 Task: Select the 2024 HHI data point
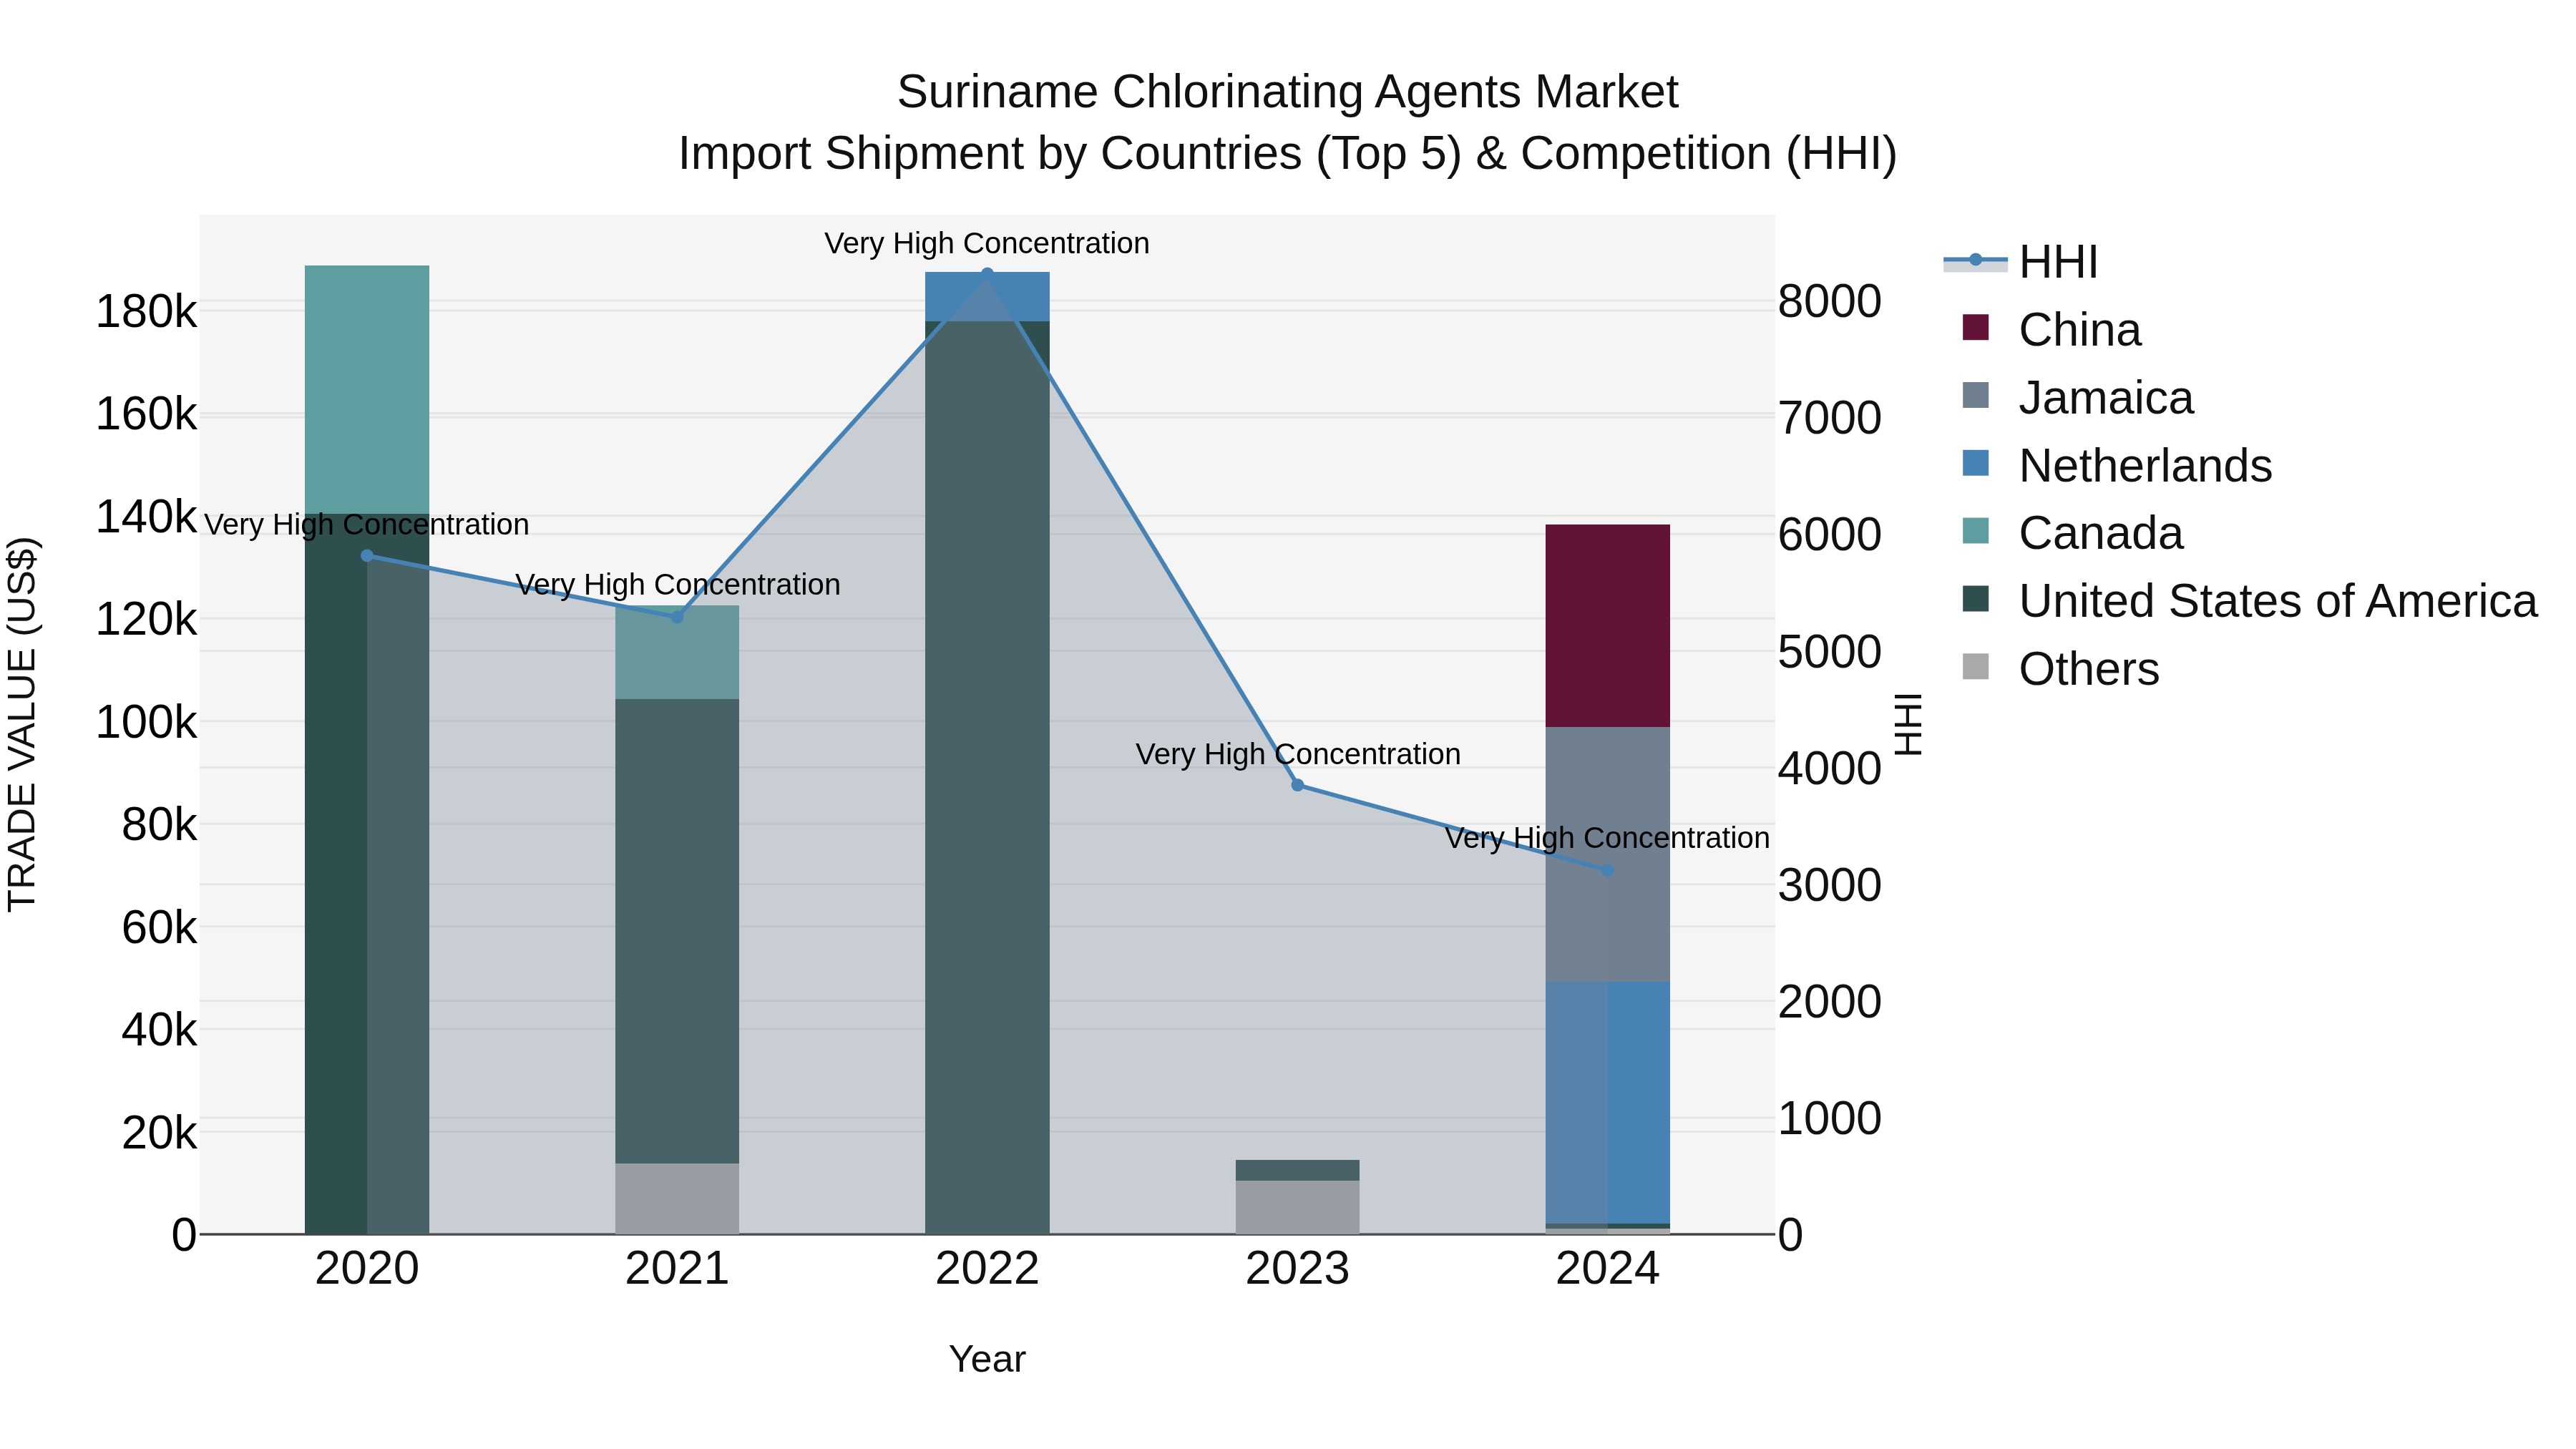[1608, 871]
